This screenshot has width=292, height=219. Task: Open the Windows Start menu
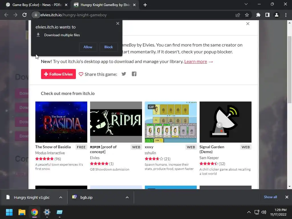point(9,212)
